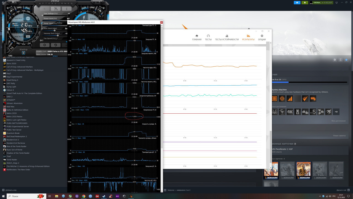Viewport: 353px width, 199px height.
Task: Click the thumbs-up achievement icon
Action: tap(305, 112)
